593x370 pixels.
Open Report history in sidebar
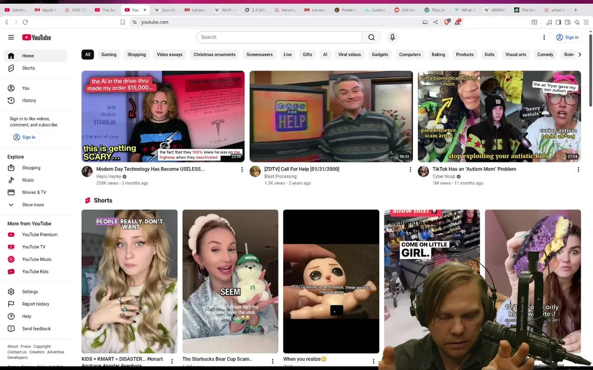point(35,304)
